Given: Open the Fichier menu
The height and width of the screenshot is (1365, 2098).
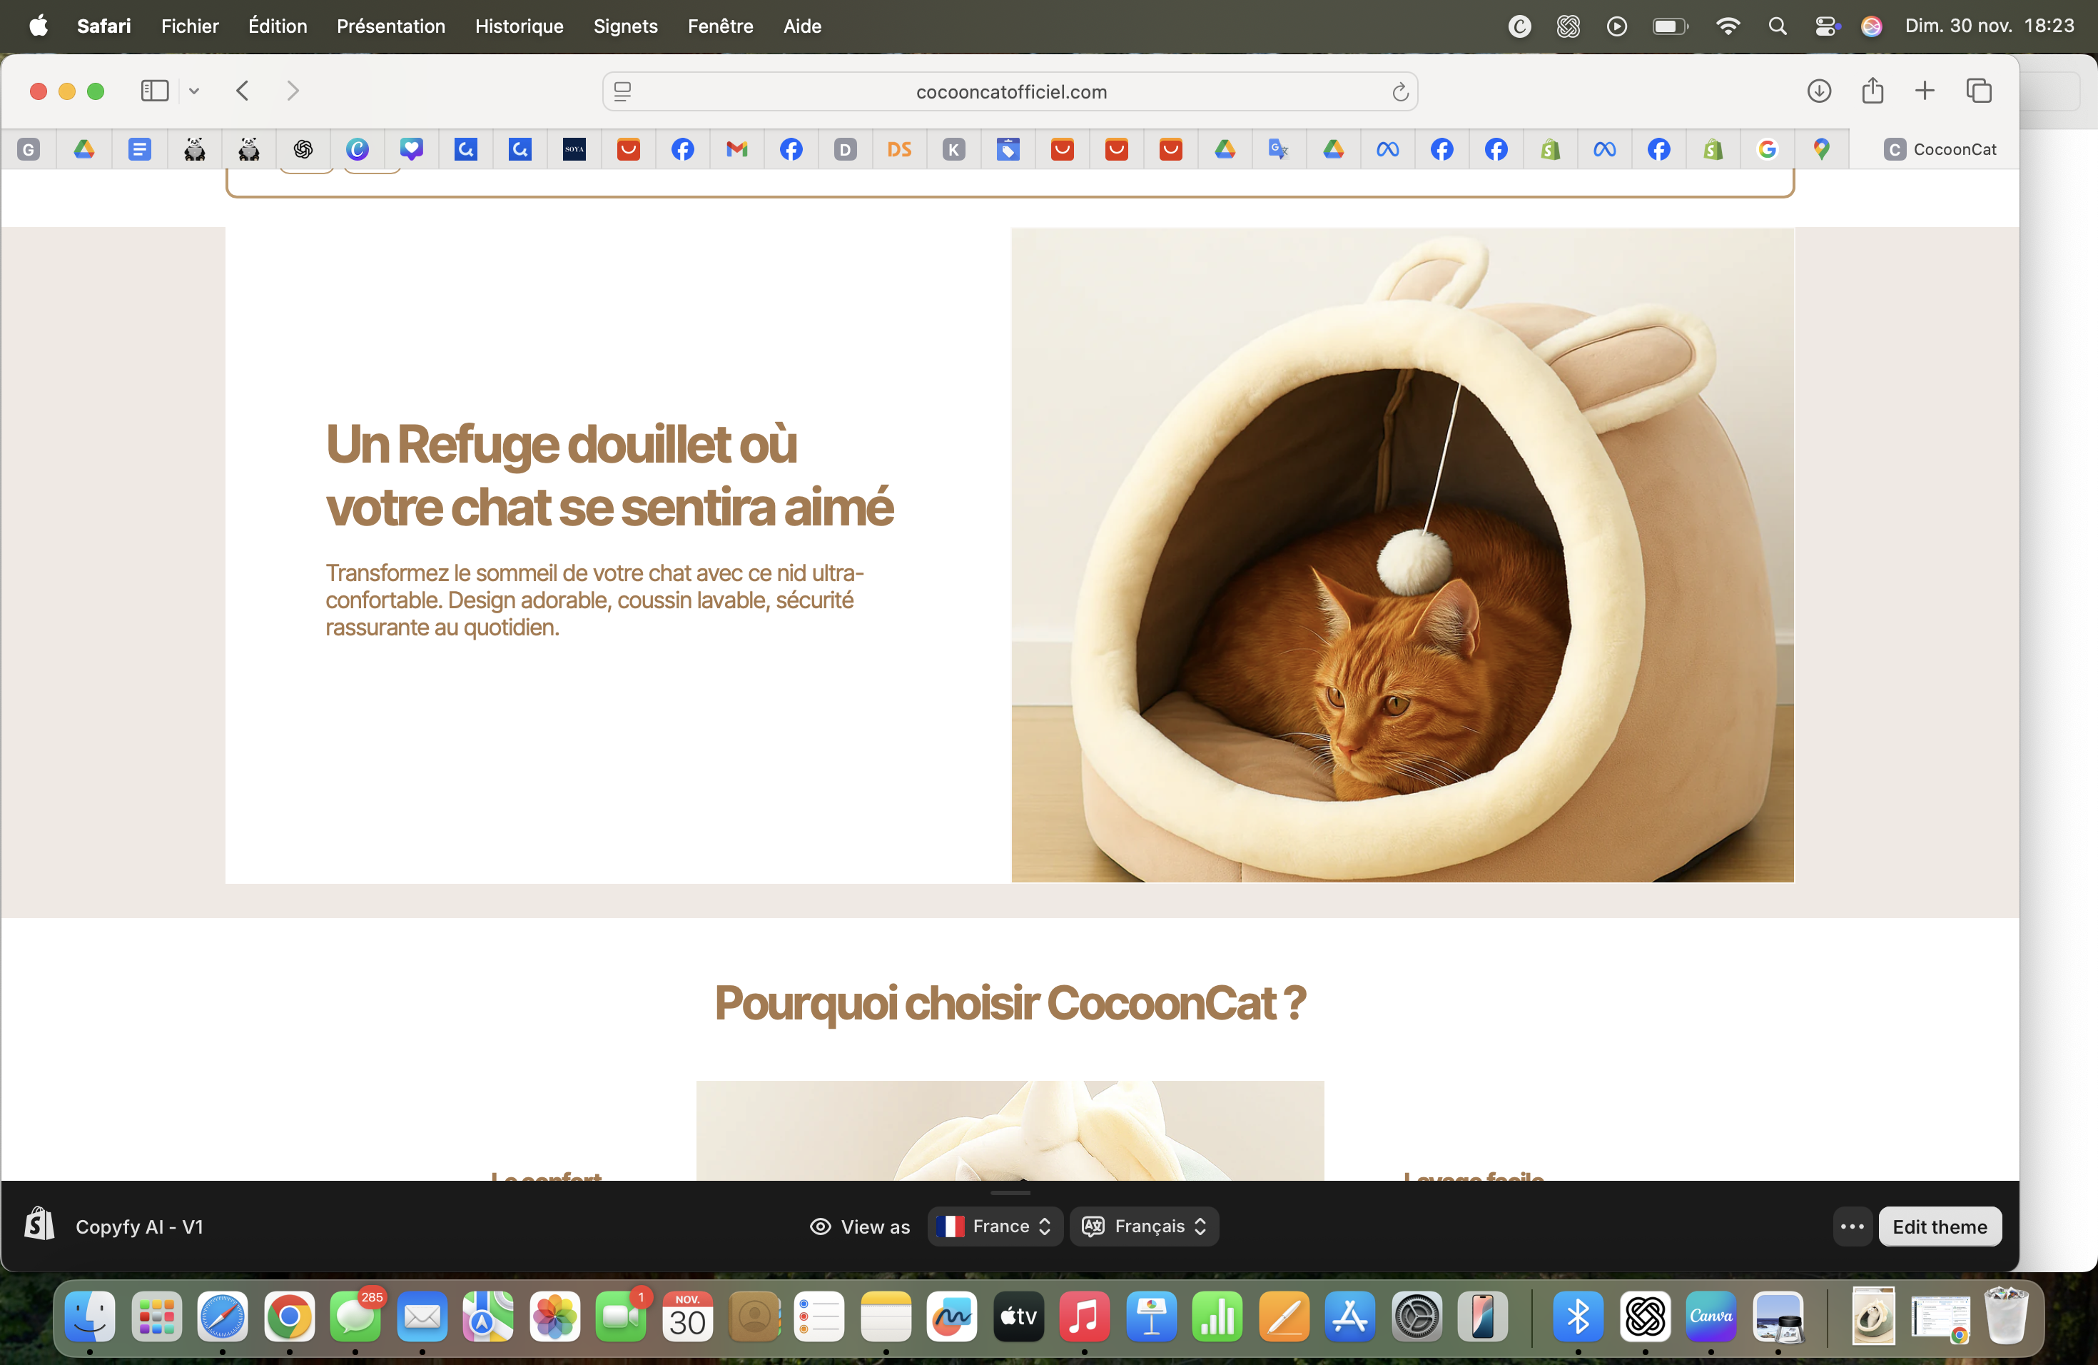Looking at the screenshot, I should pos(190,26).
